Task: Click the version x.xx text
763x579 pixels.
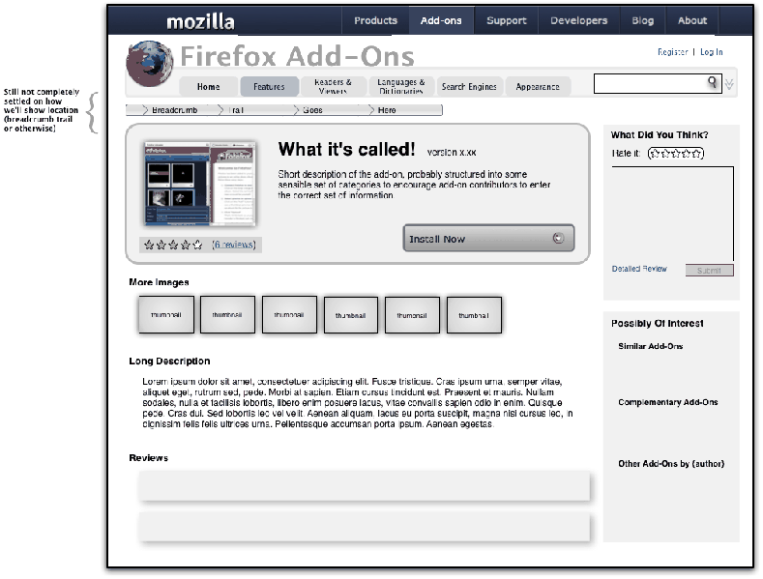Action: pyautogui.click(x=452, y=153)
